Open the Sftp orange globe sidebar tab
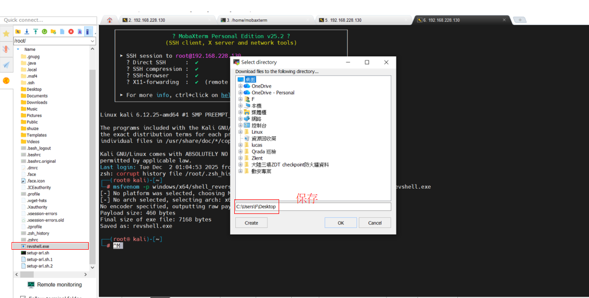589x298 pixels. (6, 81)
